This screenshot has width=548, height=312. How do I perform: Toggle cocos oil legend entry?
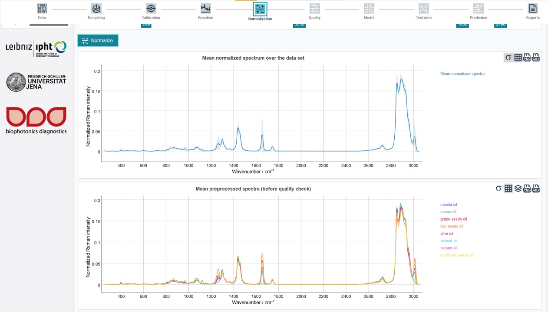coord(448,212)
